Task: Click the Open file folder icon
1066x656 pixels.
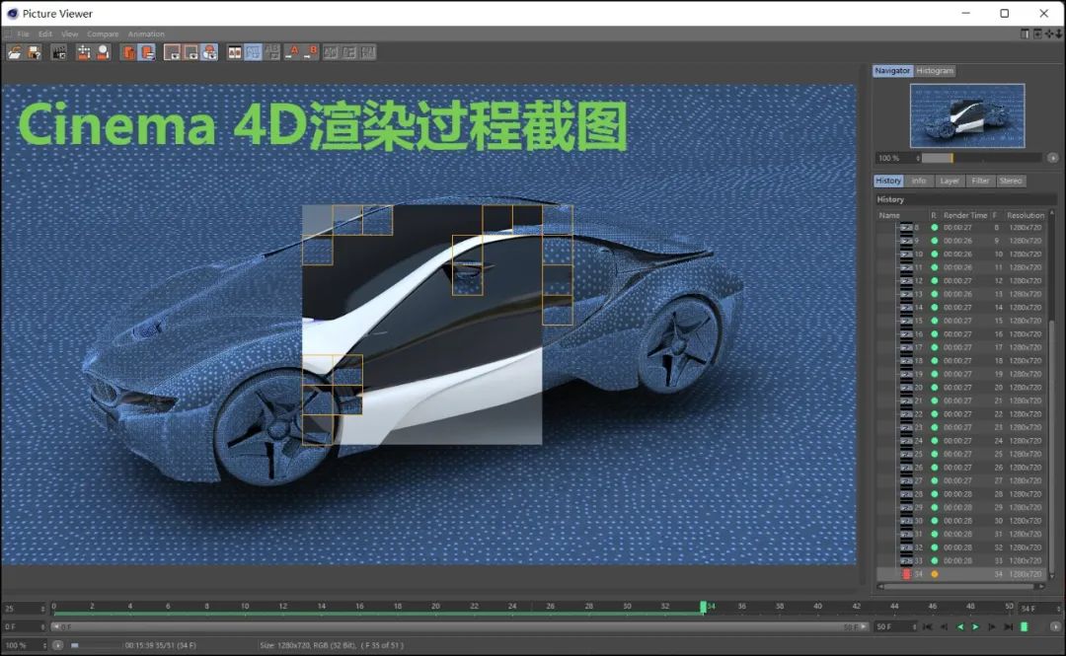Action: [x=14, y=52]
